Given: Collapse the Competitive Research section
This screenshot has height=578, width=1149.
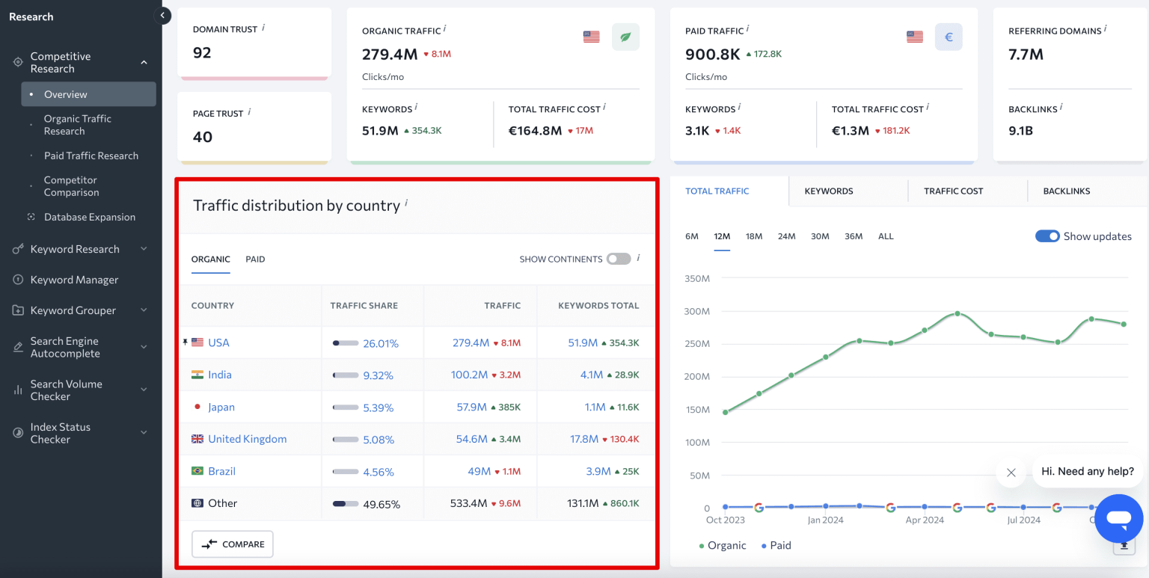Looking at the screenshot, I should click(x=144, y=63).
